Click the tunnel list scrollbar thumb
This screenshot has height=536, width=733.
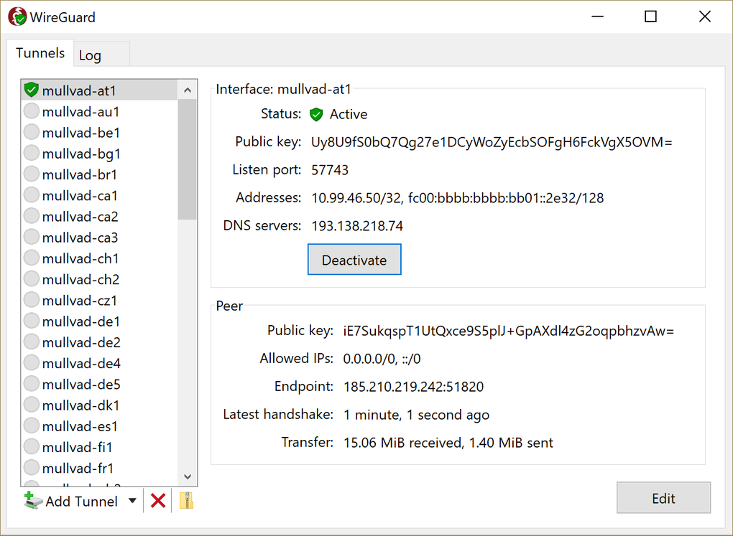click(x=187, y=158)
